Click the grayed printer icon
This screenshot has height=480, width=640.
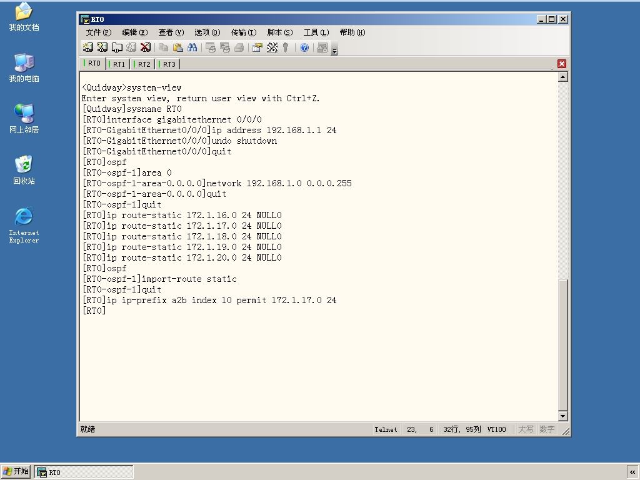coord(239,47)
